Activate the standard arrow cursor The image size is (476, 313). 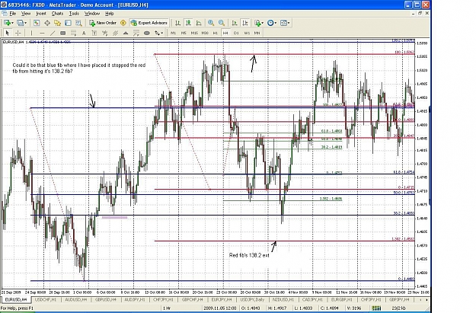point(8,33)
